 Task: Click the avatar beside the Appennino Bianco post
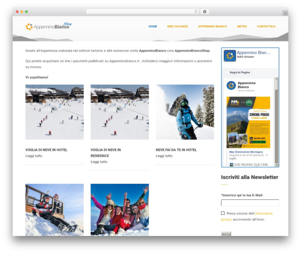pyautogui.click(x=231, y=85)
